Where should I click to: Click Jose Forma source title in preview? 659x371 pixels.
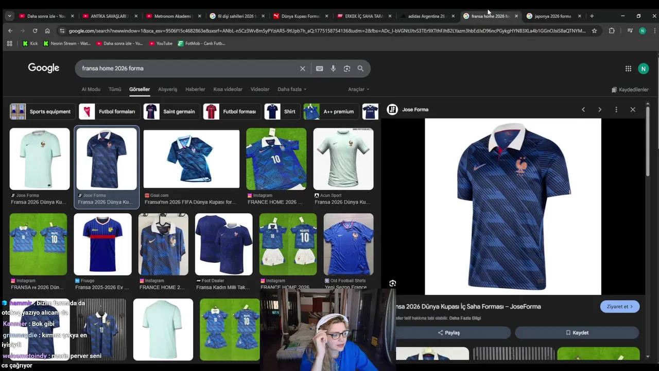[415, 110]
